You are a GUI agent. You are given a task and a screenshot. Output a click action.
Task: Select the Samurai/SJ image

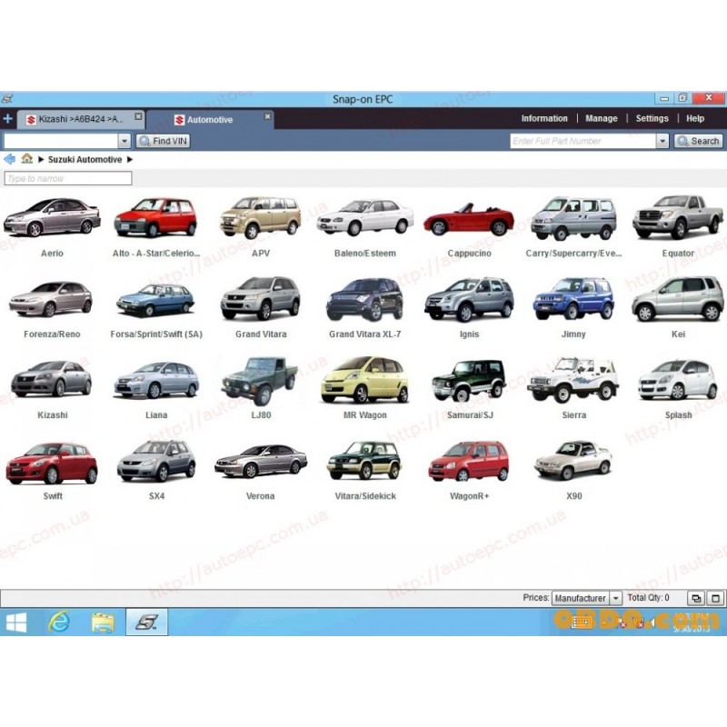point(468,380)
